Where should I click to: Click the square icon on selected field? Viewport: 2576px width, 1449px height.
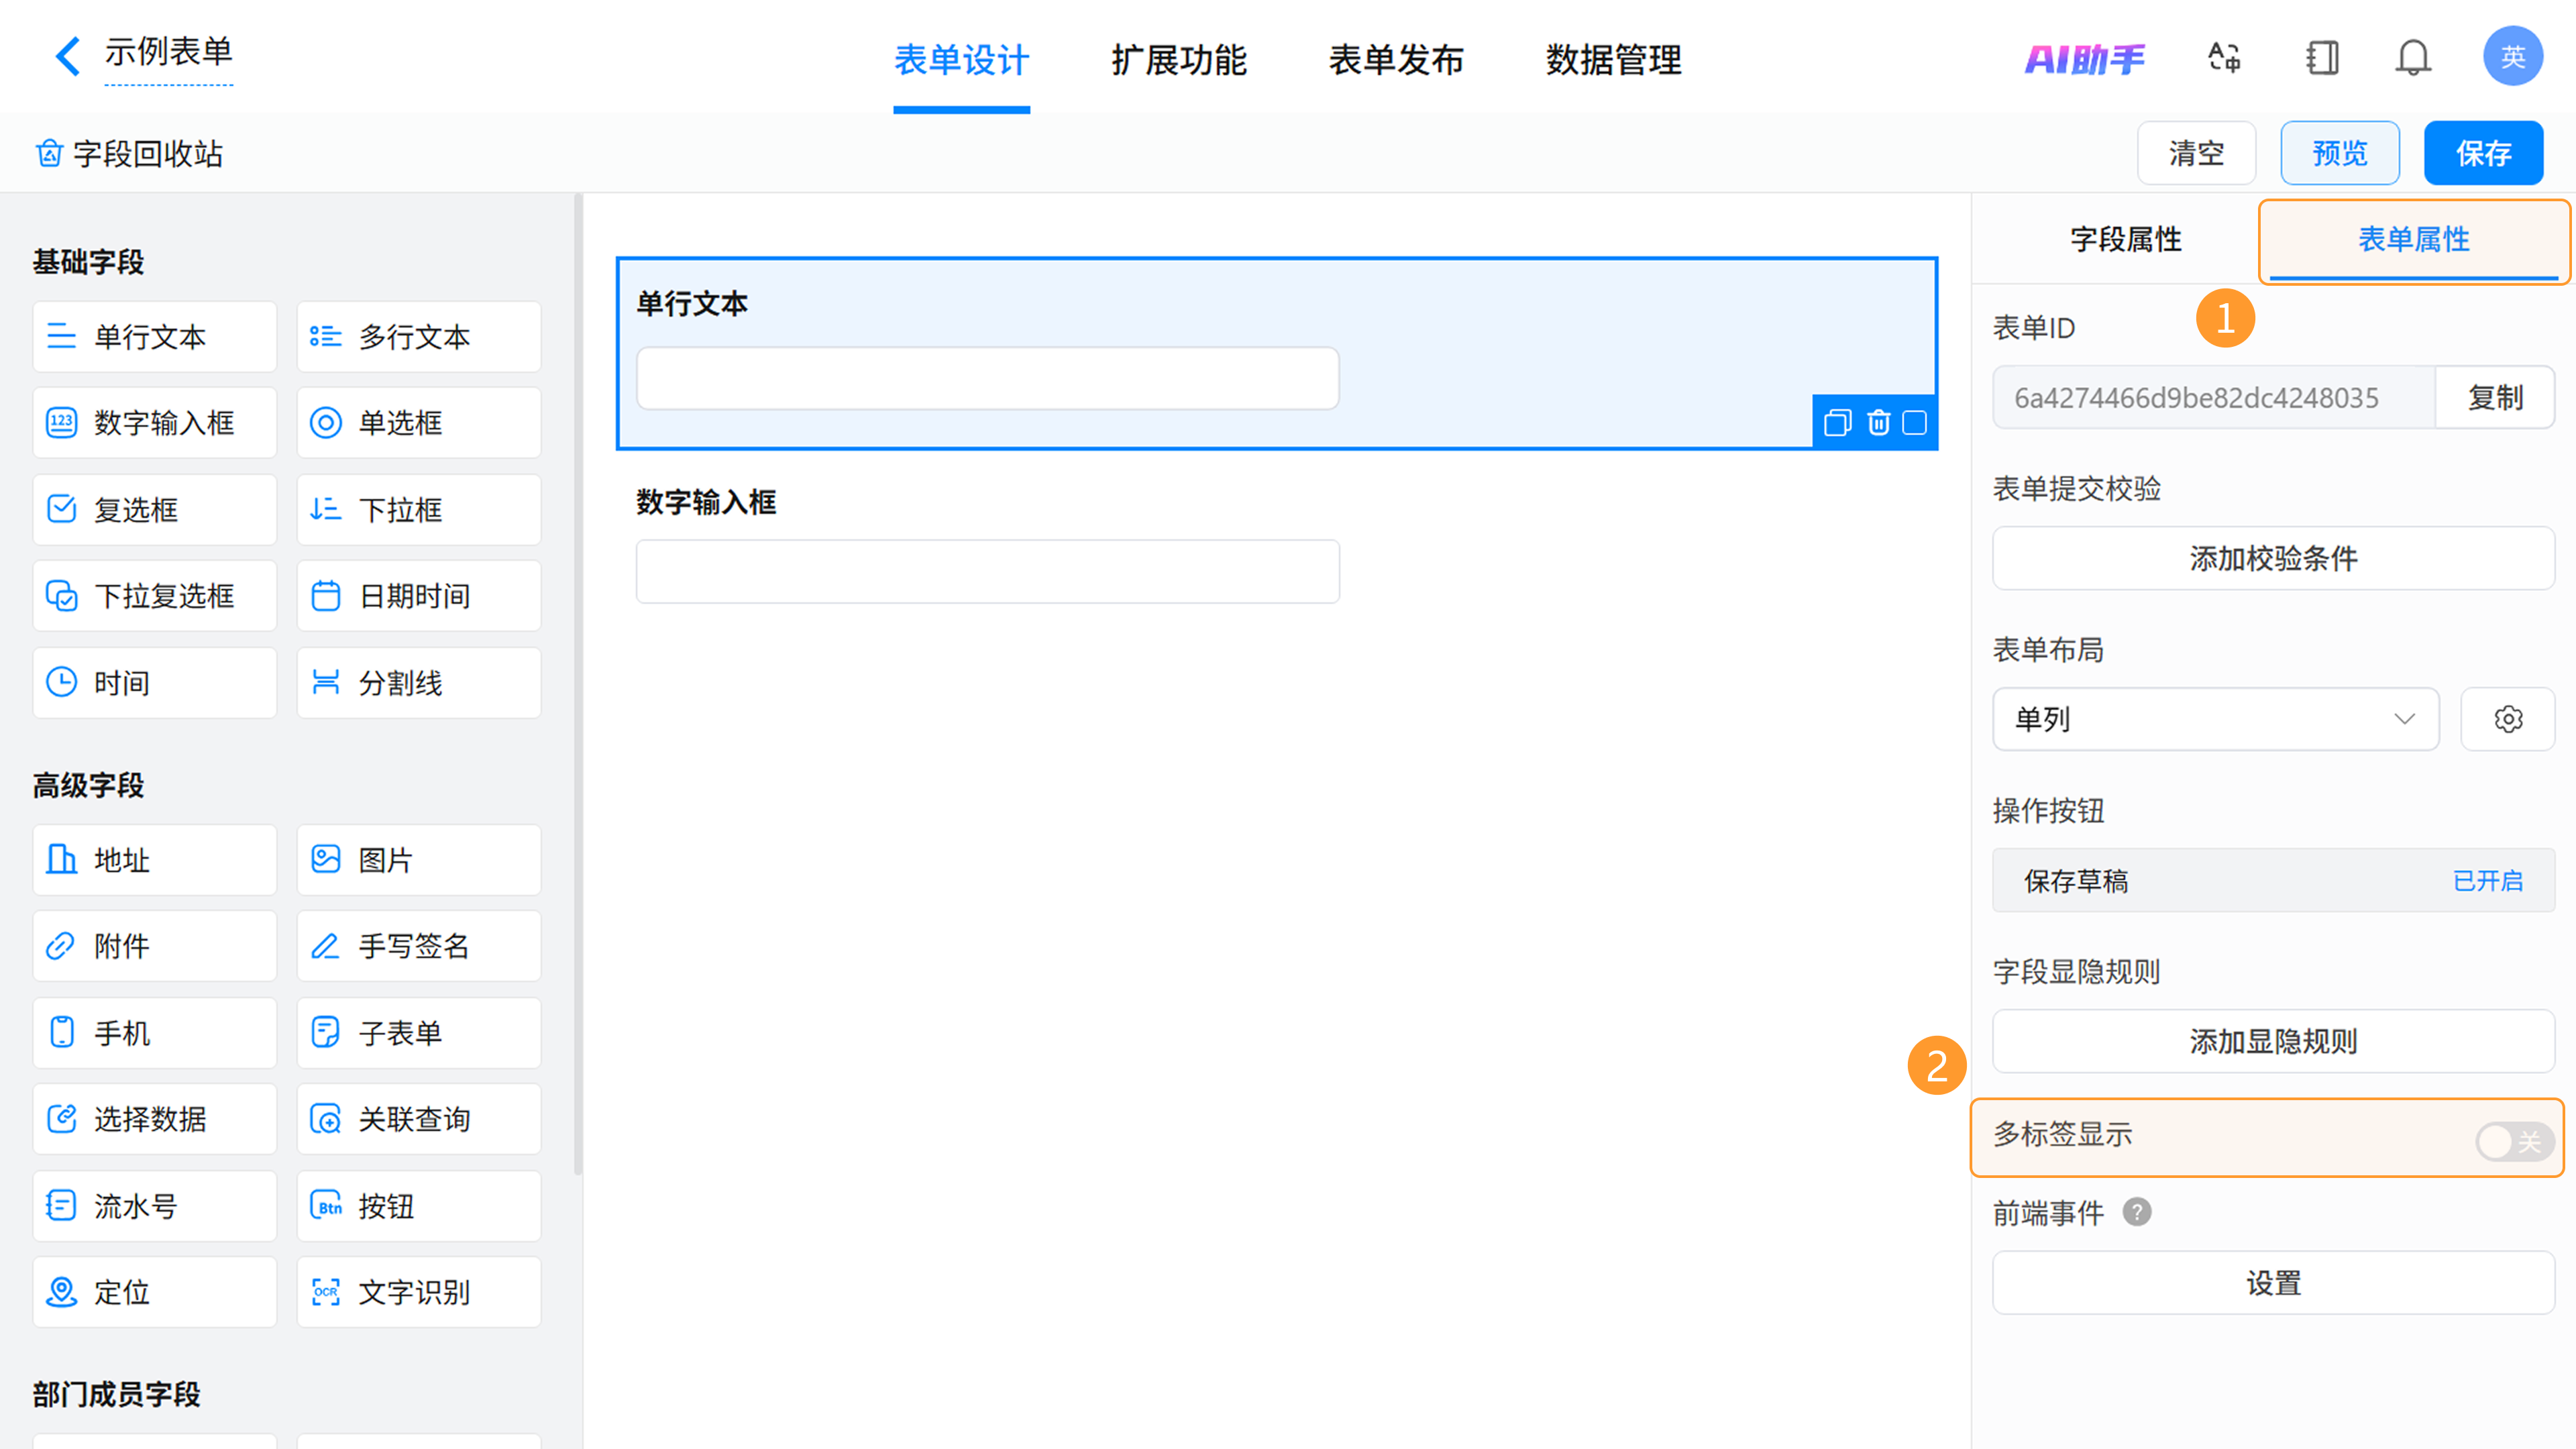[1915, 423]
